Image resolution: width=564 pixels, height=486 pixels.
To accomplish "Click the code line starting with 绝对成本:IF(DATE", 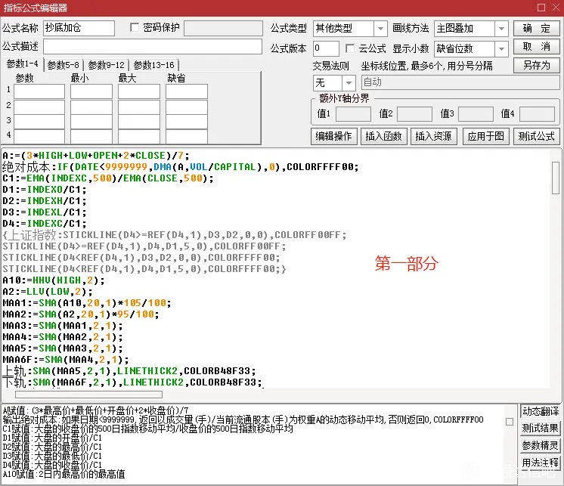I will (180, 167).
